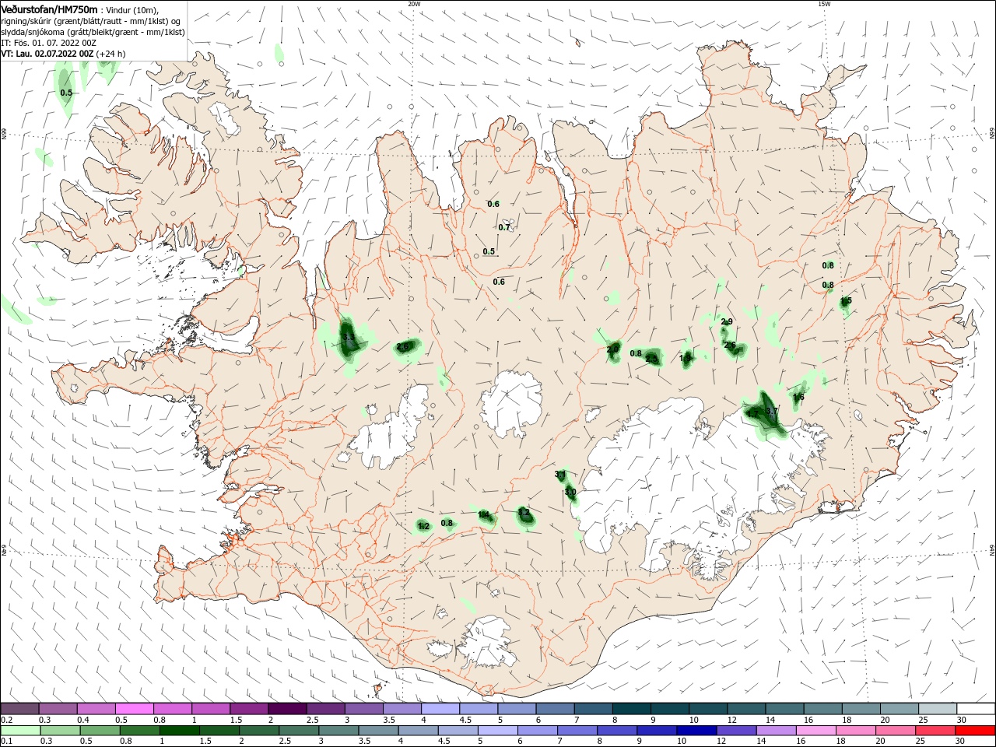Click the white swatch ending the purple scale
The image size is (996, 747).
click(x=976, y=709)
